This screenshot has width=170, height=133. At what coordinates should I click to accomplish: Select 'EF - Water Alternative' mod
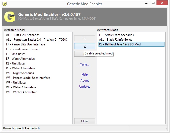pyautogui.click(x=20, y=59)
